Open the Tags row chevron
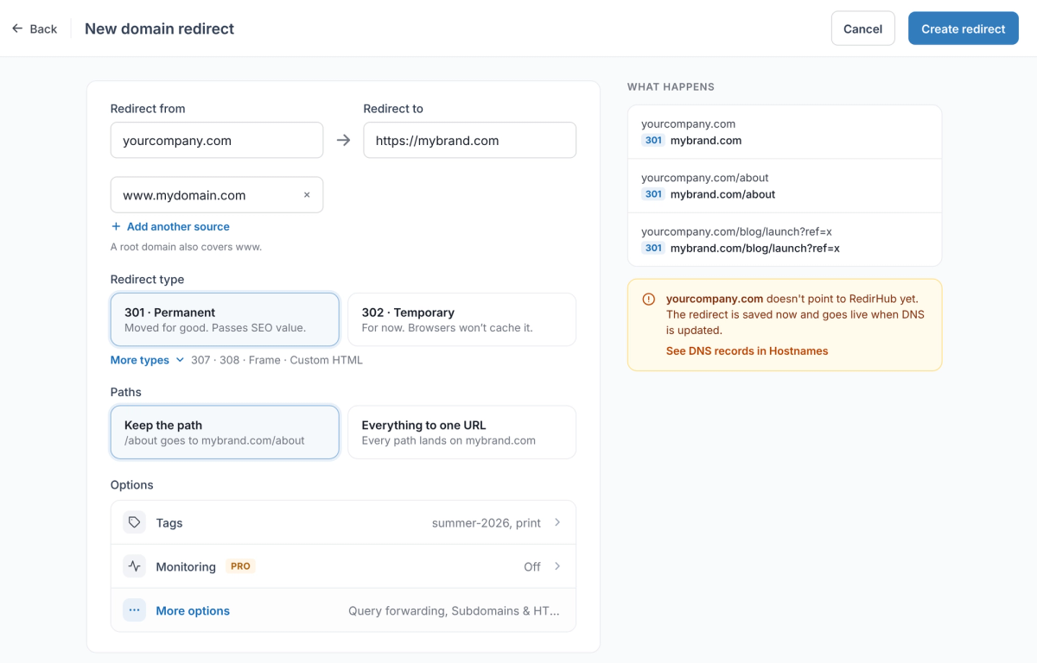Viewport: 1037px width, 663px height. [557, 522]
